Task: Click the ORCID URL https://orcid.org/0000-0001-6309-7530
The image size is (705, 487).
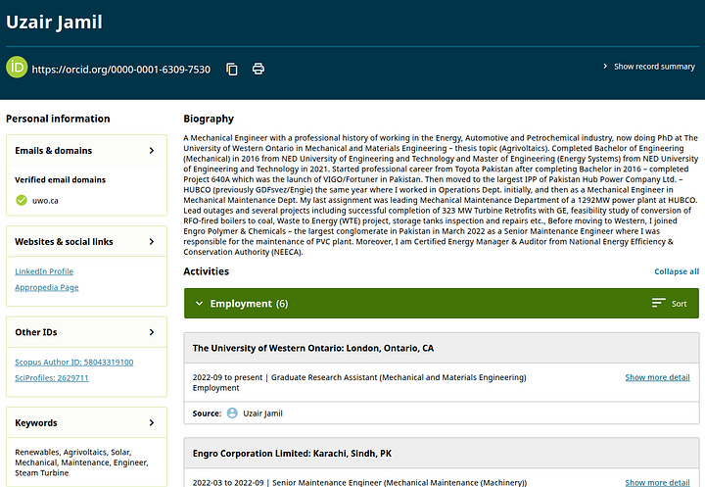Action: click(x=121, y=70)
